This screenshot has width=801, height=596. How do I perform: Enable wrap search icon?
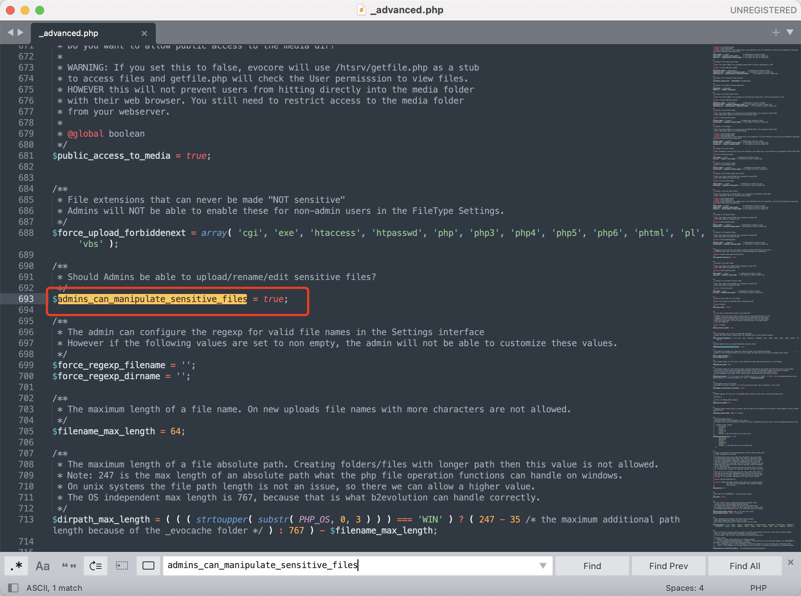96,566
